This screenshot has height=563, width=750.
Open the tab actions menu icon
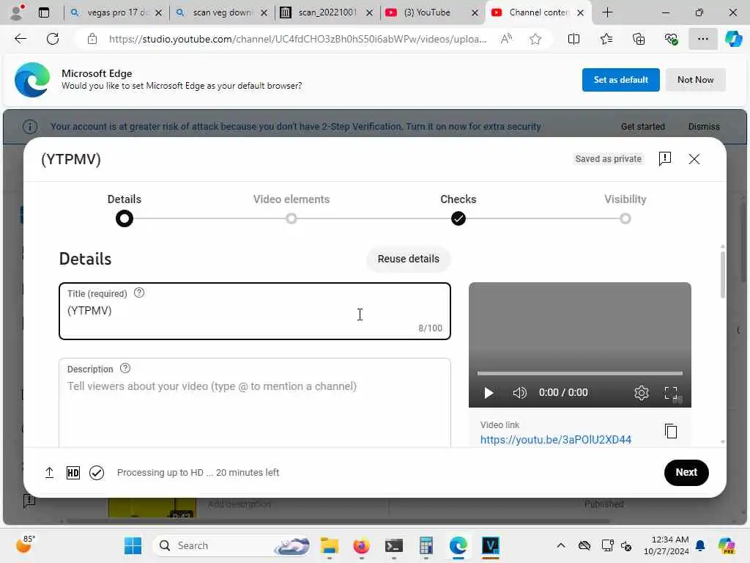[44, 12]
